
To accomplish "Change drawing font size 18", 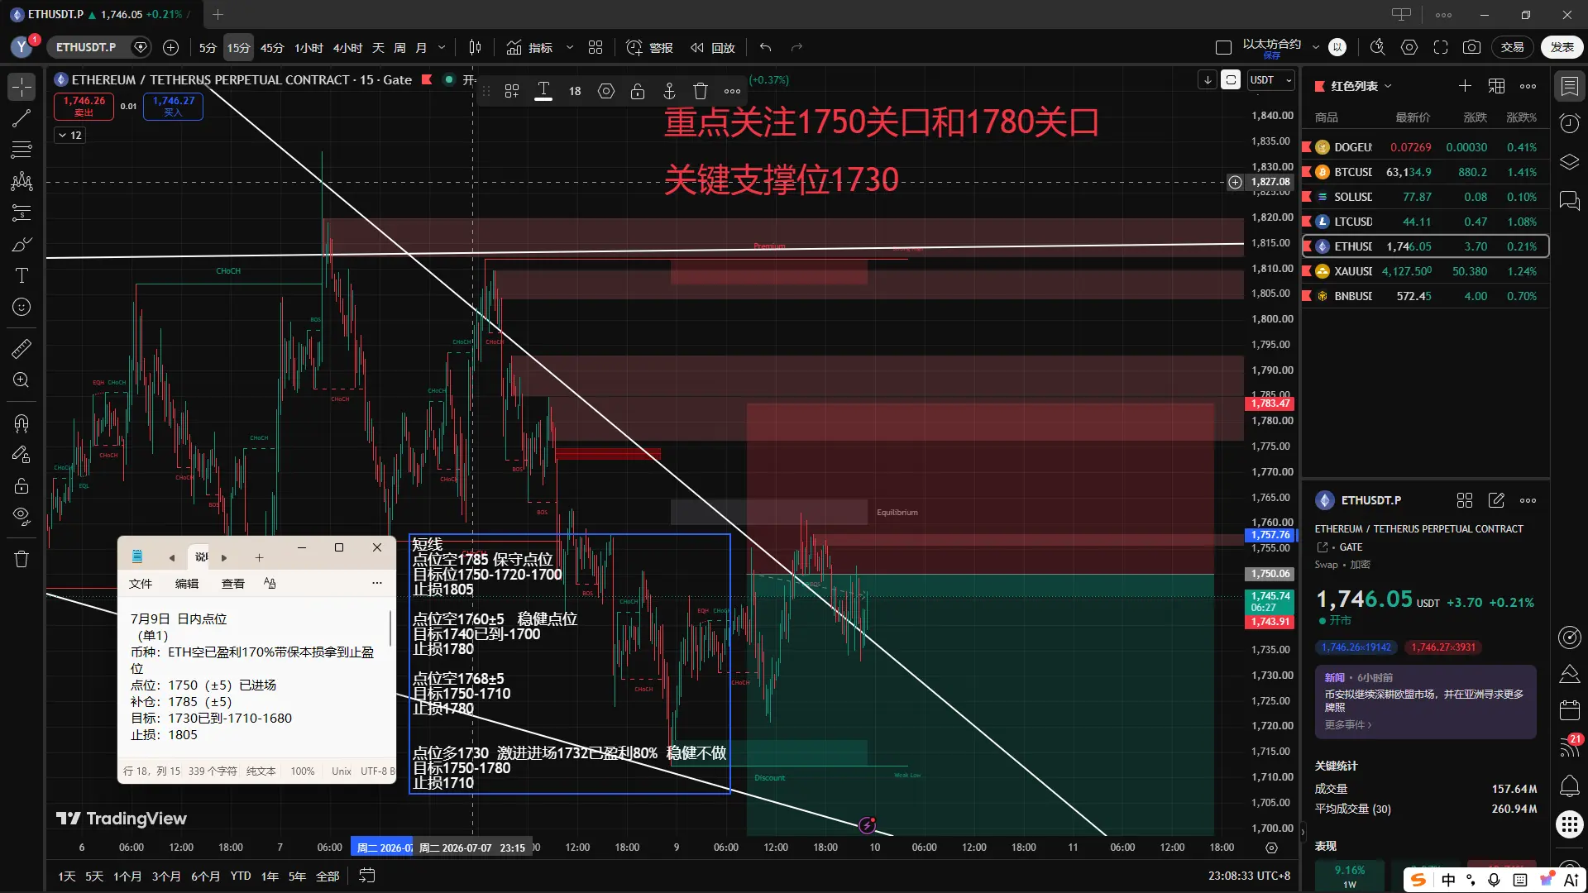I will click(575, 91).
